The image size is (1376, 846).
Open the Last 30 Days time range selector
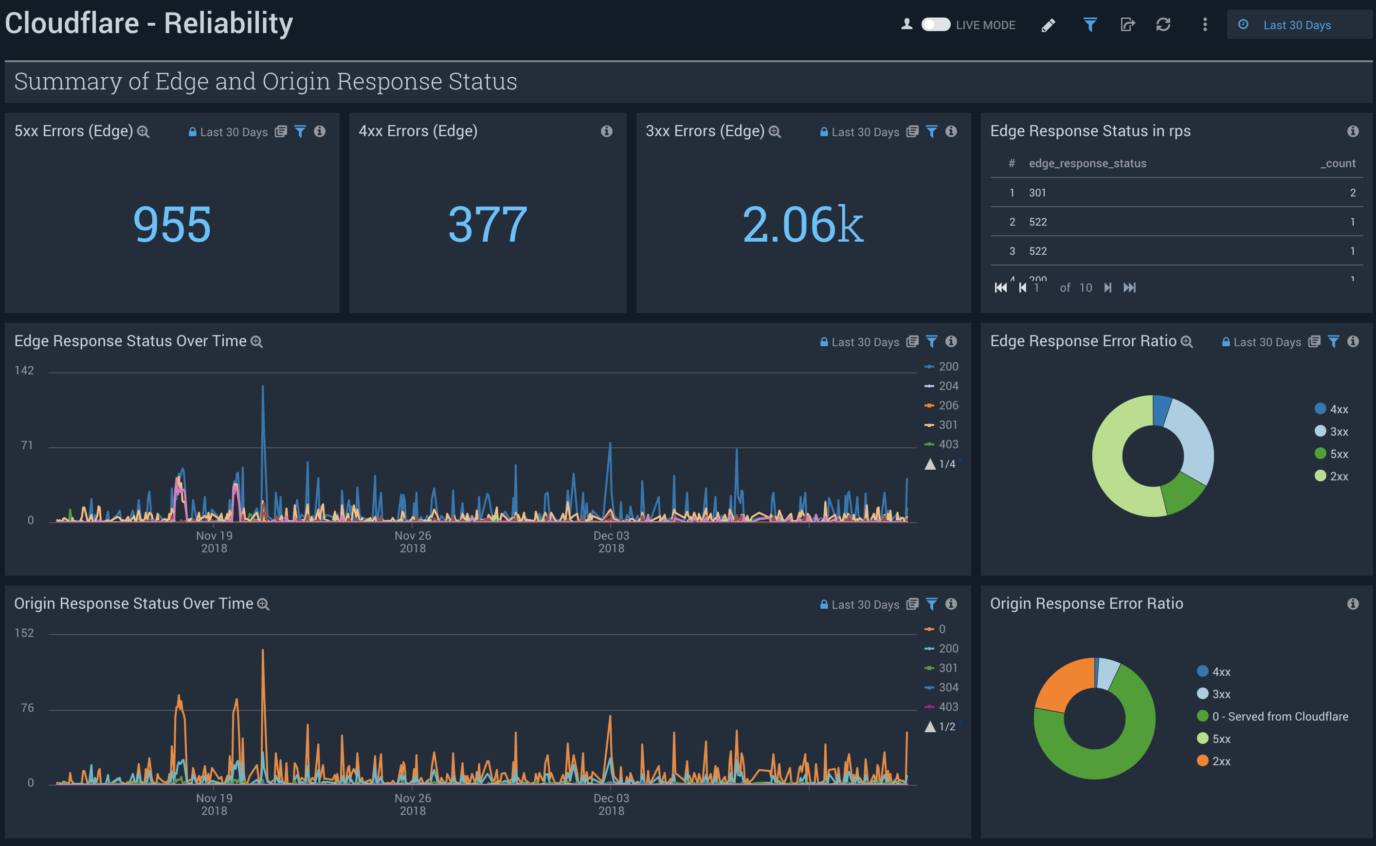point(1298,25)
